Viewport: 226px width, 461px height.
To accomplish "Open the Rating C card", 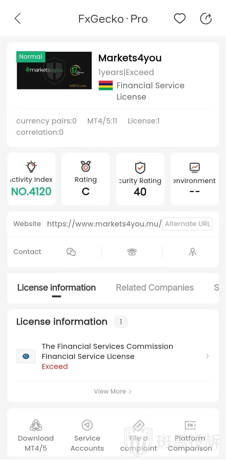I will (86, 179).
